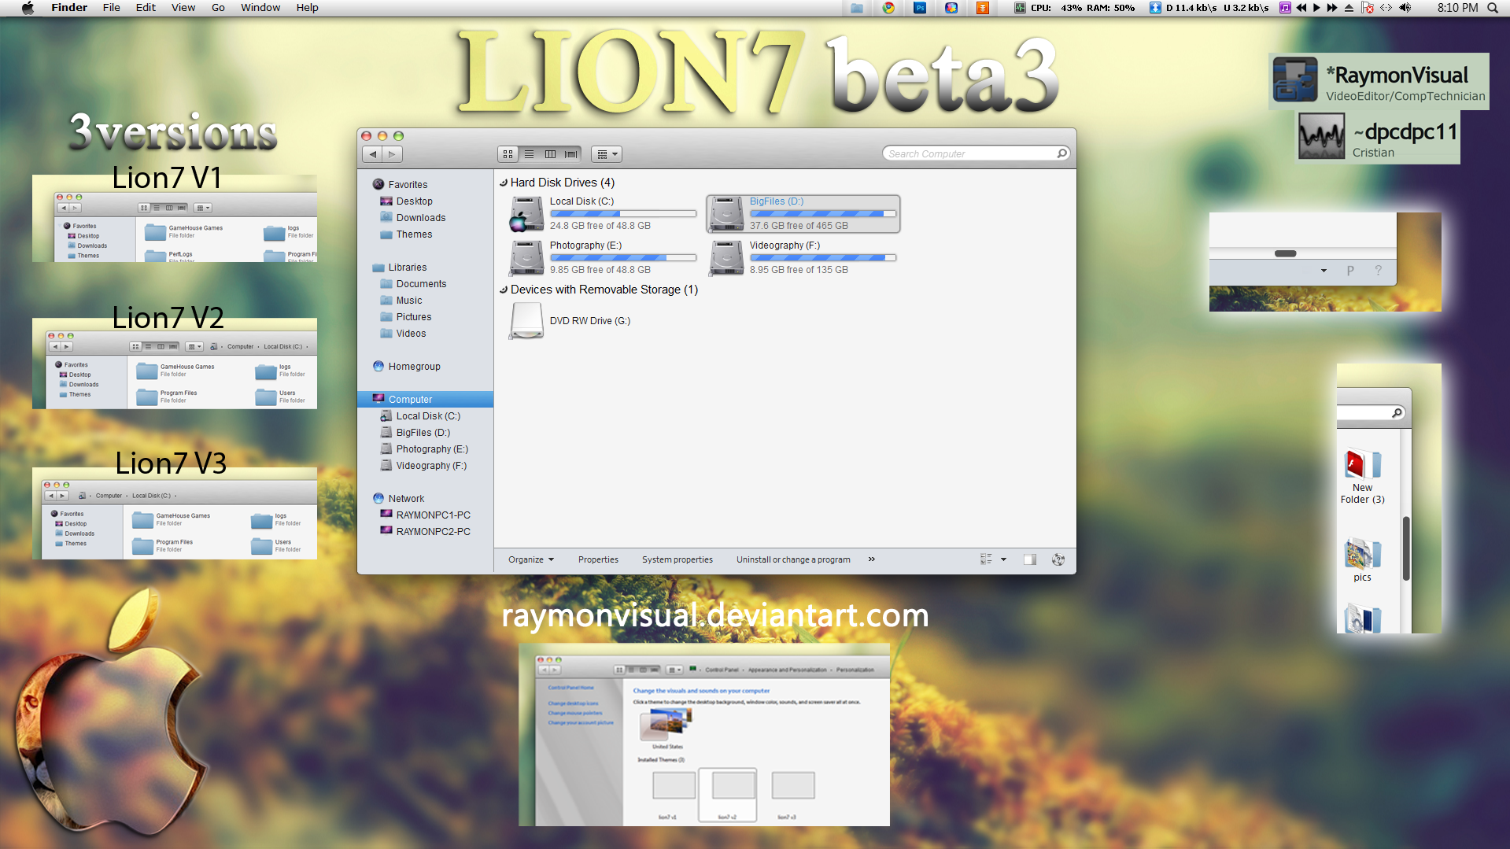The width and height of the screenshot is (1510, 849).
Task: Expand the more commands chevron on the command bar
Action: pos(871,559)
